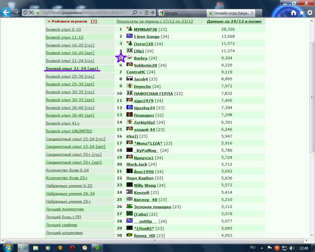The width and height of the screenshot is (315, 252).
Task: Open player Willy Wong profile link
Action: [145, 185]
